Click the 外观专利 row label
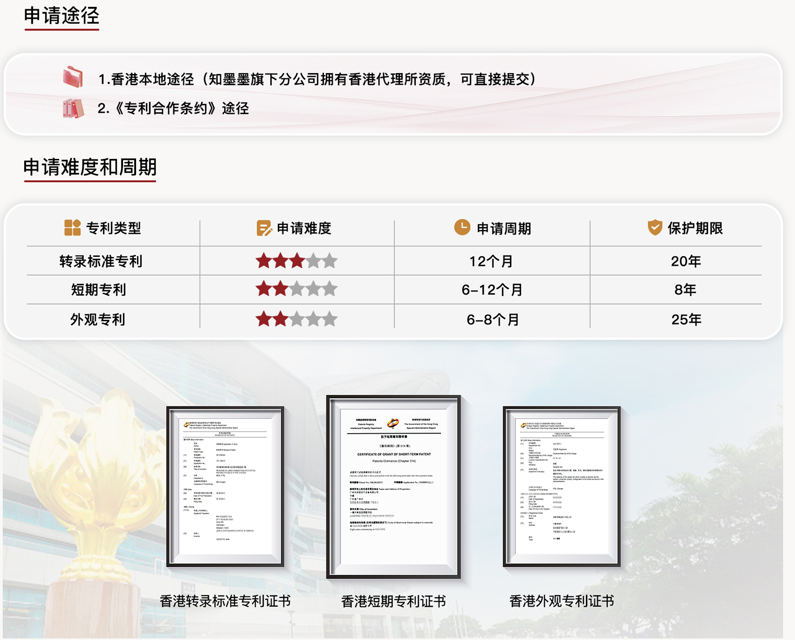The height and width of the screenshot is (640, 795). point(98,320)
